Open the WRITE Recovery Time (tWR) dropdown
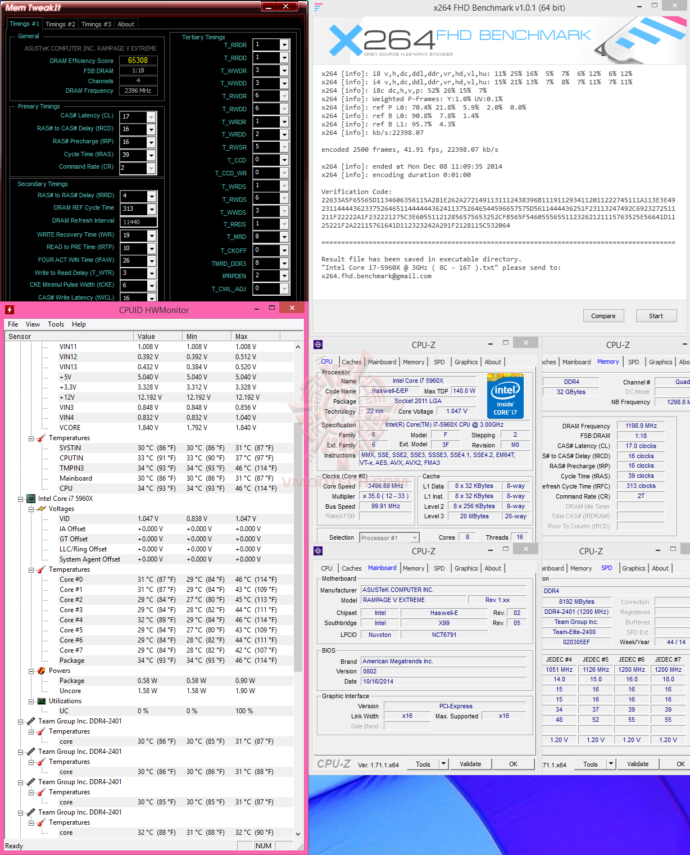This screenshot has height=855, width=690. coord(151,236)
